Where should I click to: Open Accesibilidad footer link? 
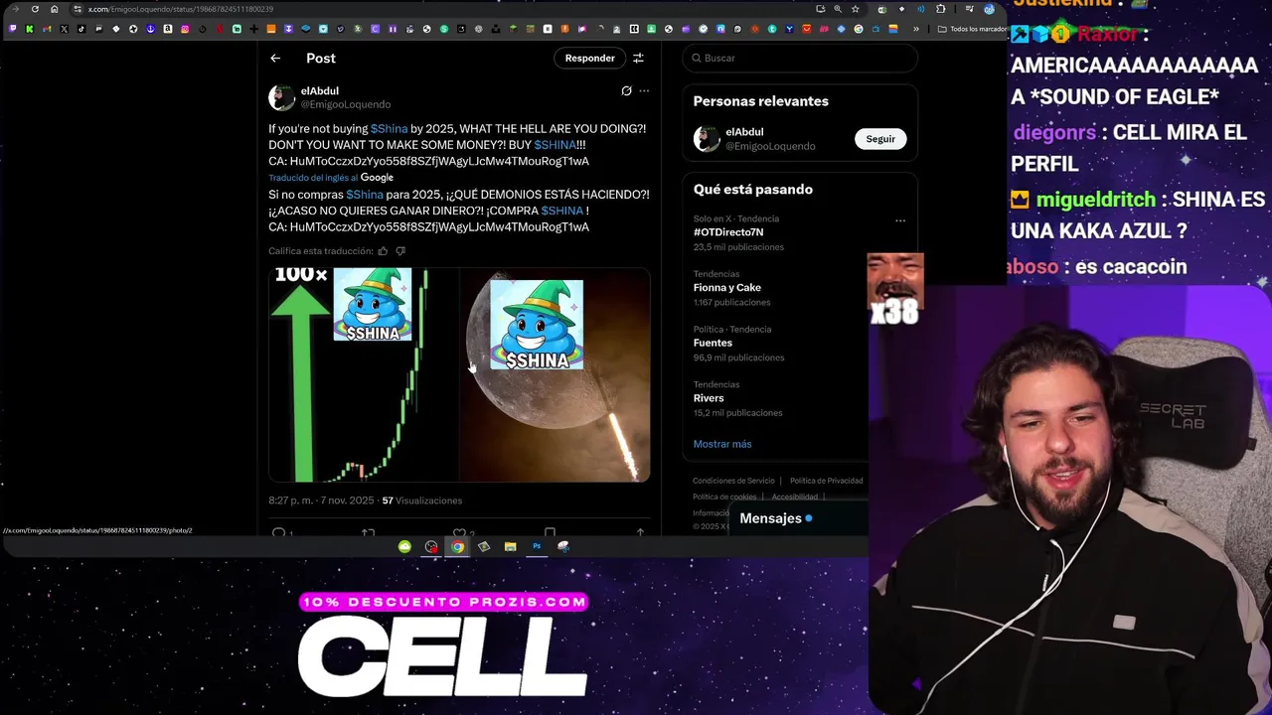(795, 497)
